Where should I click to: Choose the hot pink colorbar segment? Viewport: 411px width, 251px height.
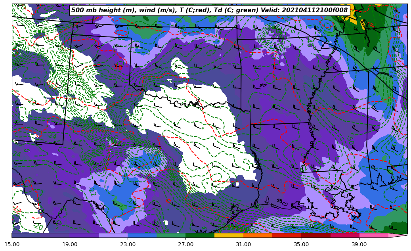click(374, 235)
